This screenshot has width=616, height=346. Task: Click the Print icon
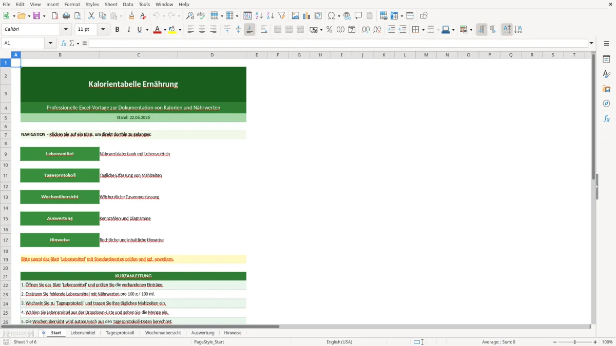pyautogui.click(x=66, y=16)
